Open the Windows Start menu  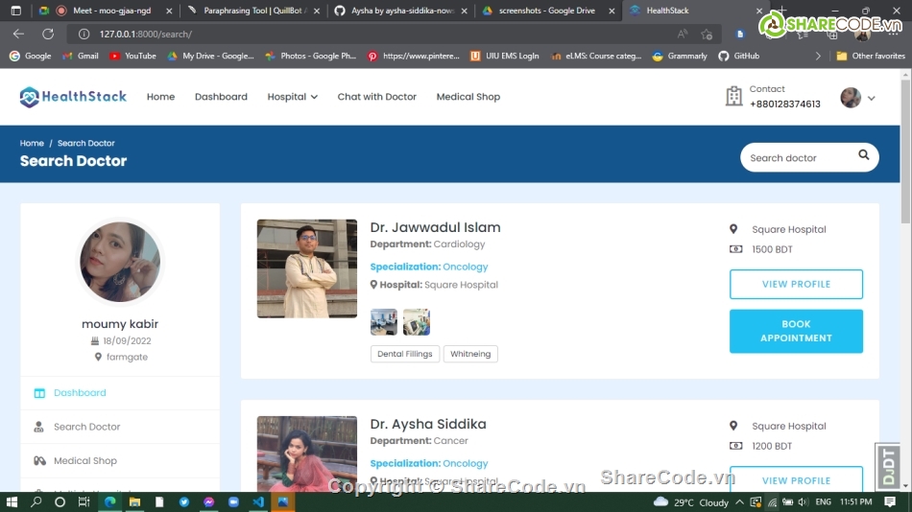tap(12, 502)
